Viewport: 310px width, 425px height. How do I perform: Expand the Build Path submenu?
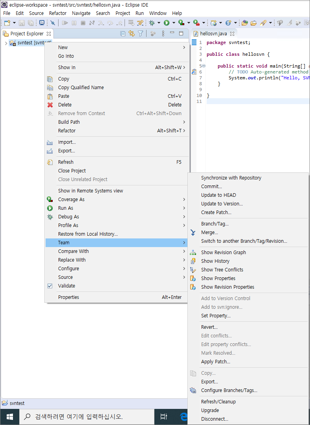point(117,122)
